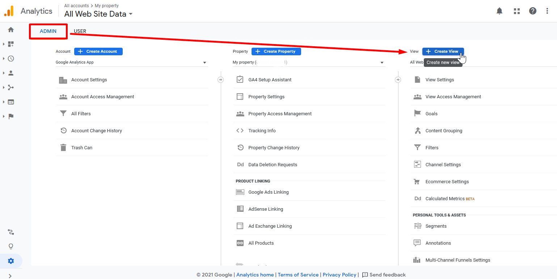Expand the Behavior section arrow
Image resolution: width=557 pixels, height=279 pixels.
tap(4, 102)
